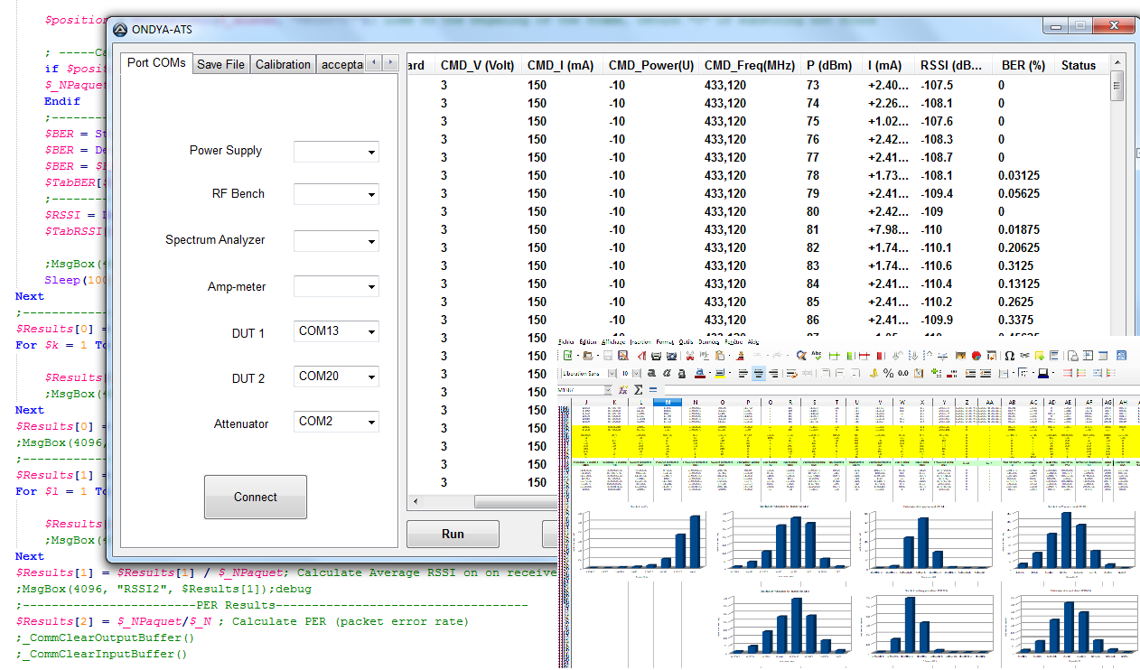
Task: Click Status column header
Action: (x=1080, y=65)
